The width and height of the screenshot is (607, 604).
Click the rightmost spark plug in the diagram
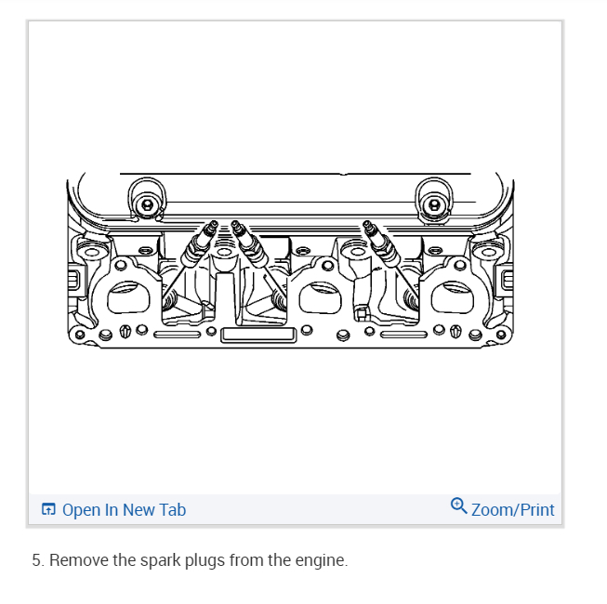click(x=380, y=243)
